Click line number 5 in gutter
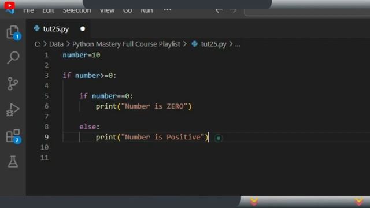The image size is (370, 208). click(46, 96)
